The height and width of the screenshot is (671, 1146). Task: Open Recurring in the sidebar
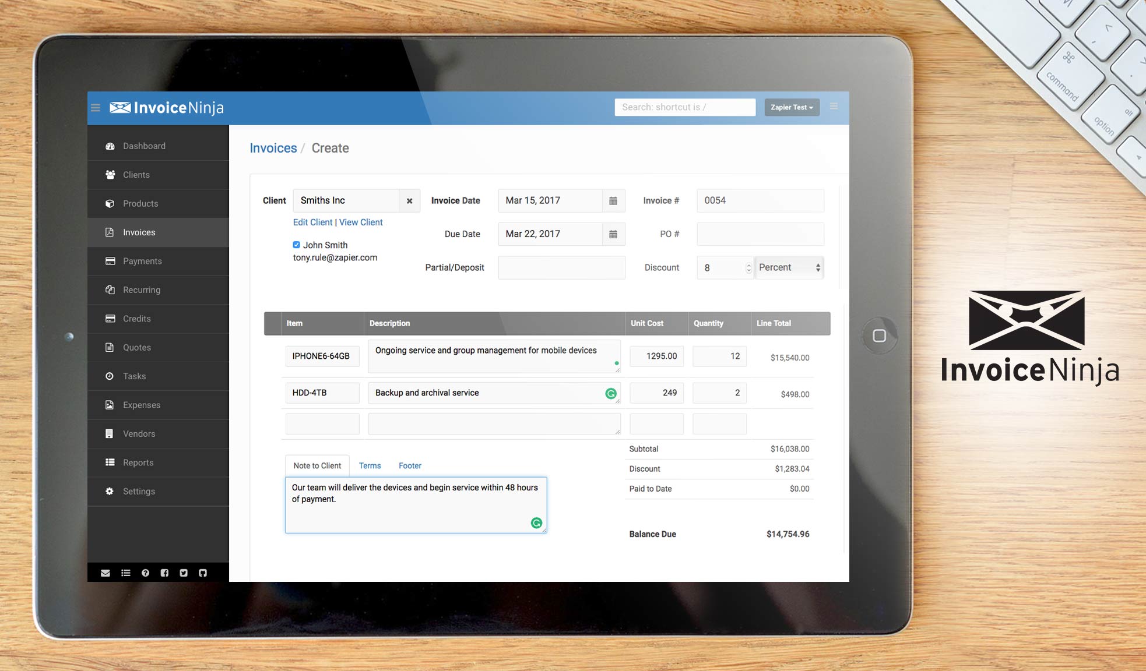(142, 290)
